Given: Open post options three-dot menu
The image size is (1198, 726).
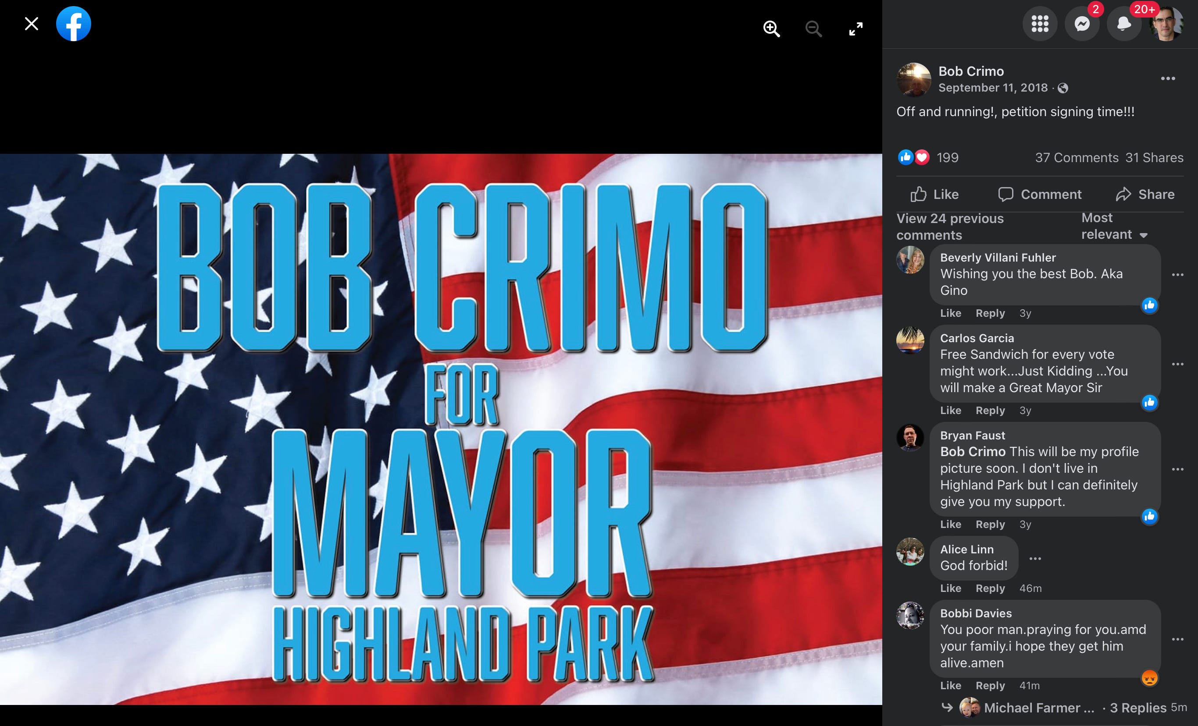Looking at the screenshot, I should [x=1168, y=78].
